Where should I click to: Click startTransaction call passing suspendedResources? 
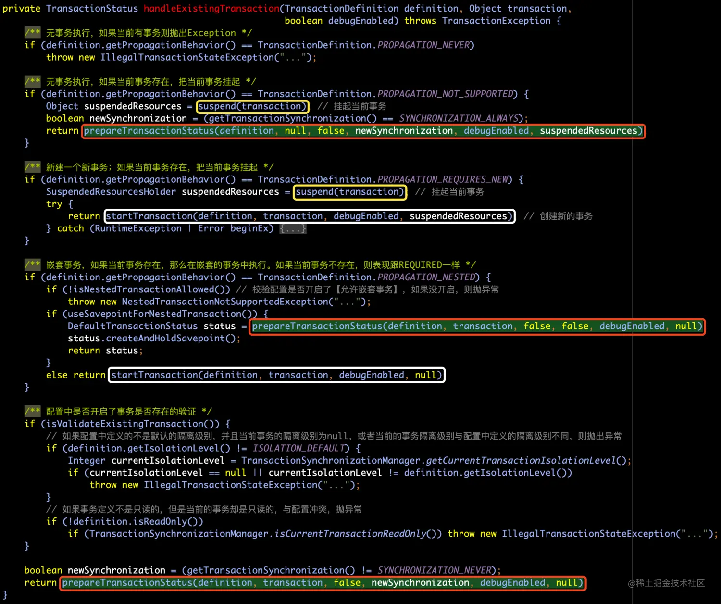[310, 216]
